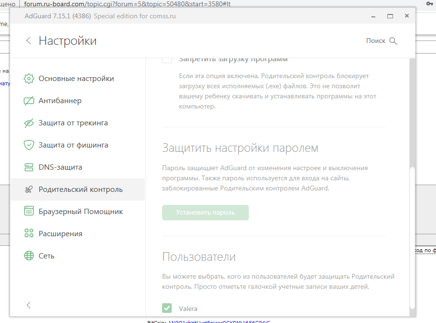Click the Защитить настройки паролем heading
The height and width of the screenshot is (323, 436).
coord(240,148)
